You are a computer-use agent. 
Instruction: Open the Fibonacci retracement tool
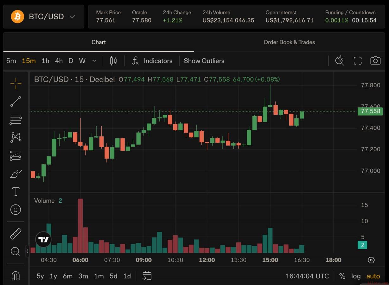[x=16, y=119]
